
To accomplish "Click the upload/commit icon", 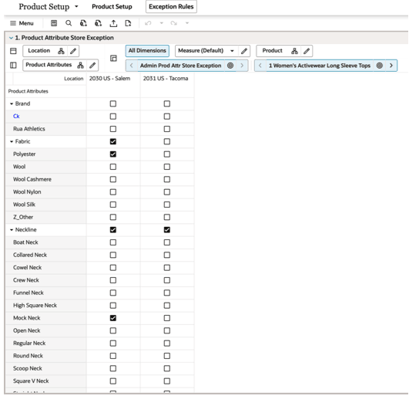I will (x=113, y=23).
